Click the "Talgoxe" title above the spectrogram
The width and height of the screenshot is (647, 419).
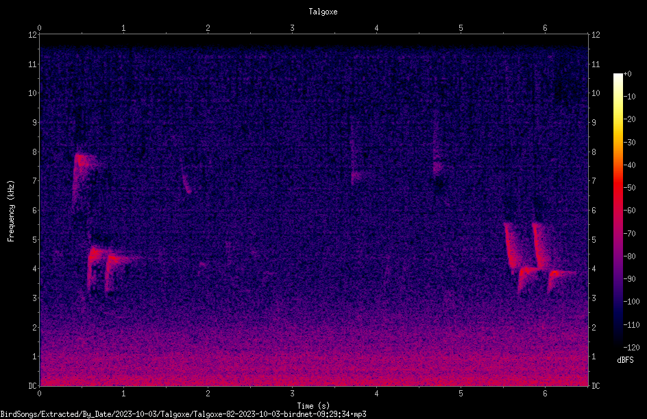click(323, 12)
